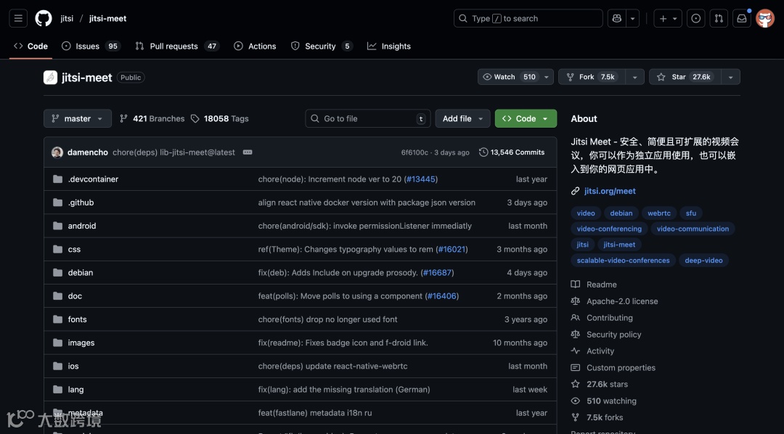Focus the Go to file input
The image size is (784, 434).
coord(368,118)
